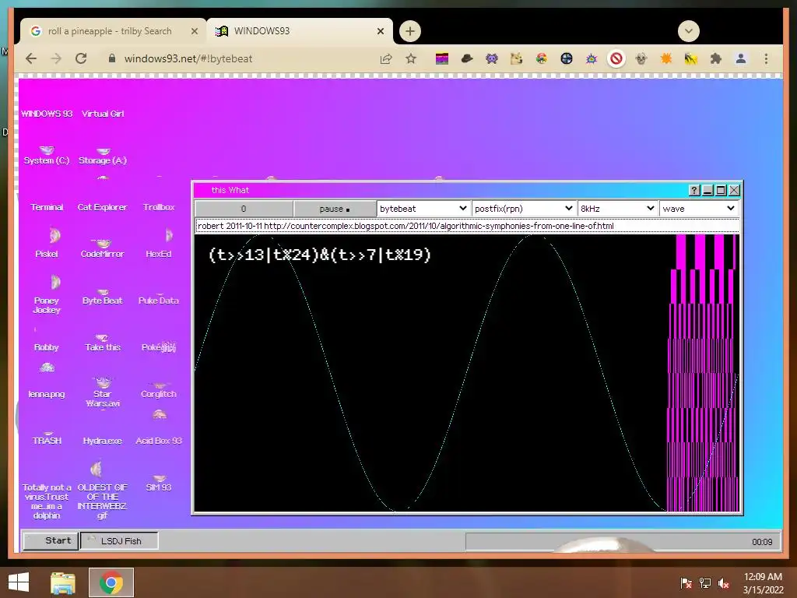Switch to roll a pineapple search tab
This screenshot has width=797, height=598.
pos(109,31)
